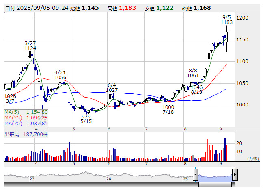
Task: Click the year 24 label in navigator
Action: [108, 179]
